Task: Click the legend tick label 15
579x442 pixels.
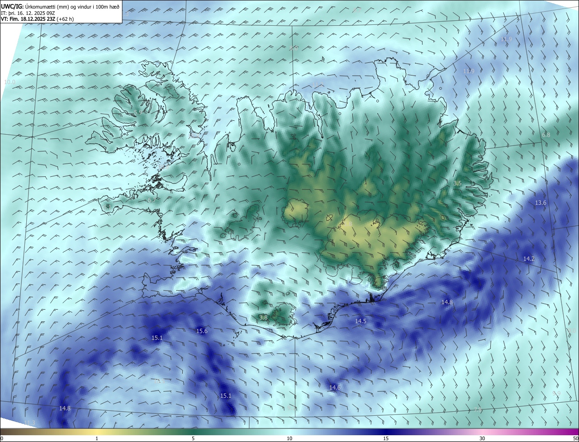Action: [x=386, y=438]
